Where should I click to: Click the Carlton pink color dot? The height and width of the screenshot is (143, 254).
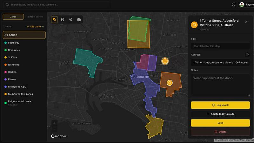pyautogui.click(x=5, y=72)
